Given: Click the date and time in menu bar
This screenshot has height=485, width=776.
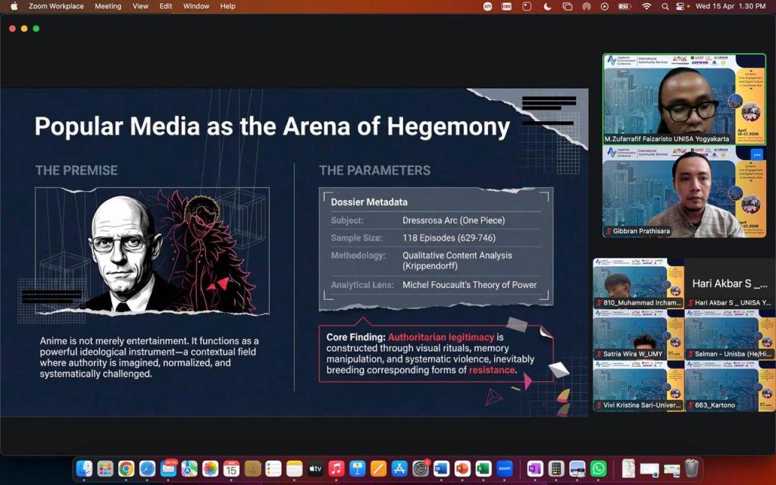Looking at the screenshot, I should coord(731,6).
